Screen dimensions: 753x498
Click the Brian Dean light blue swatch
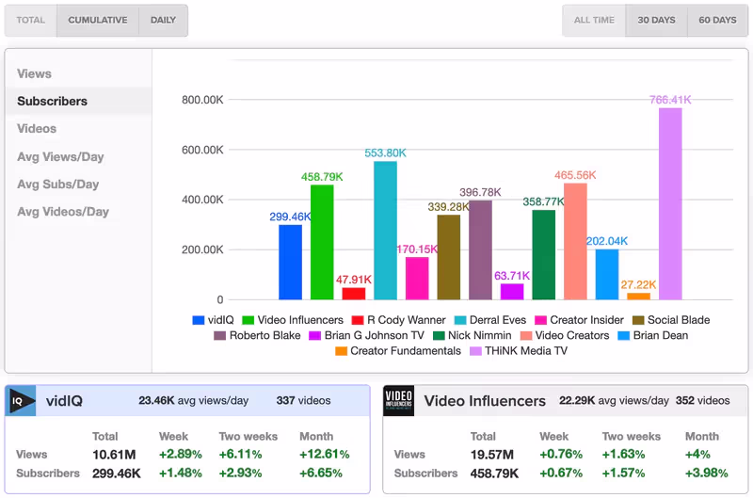point(623,336)
